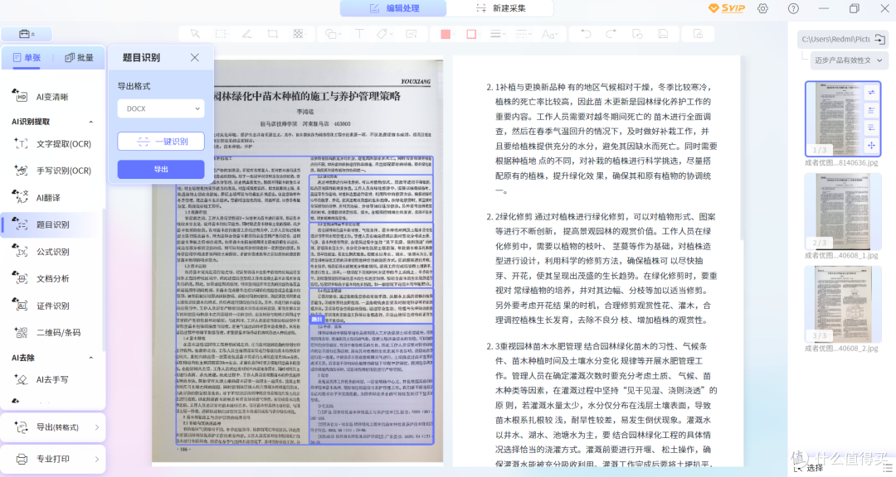Close the 题目识别 panel

(x=195, y=58)
